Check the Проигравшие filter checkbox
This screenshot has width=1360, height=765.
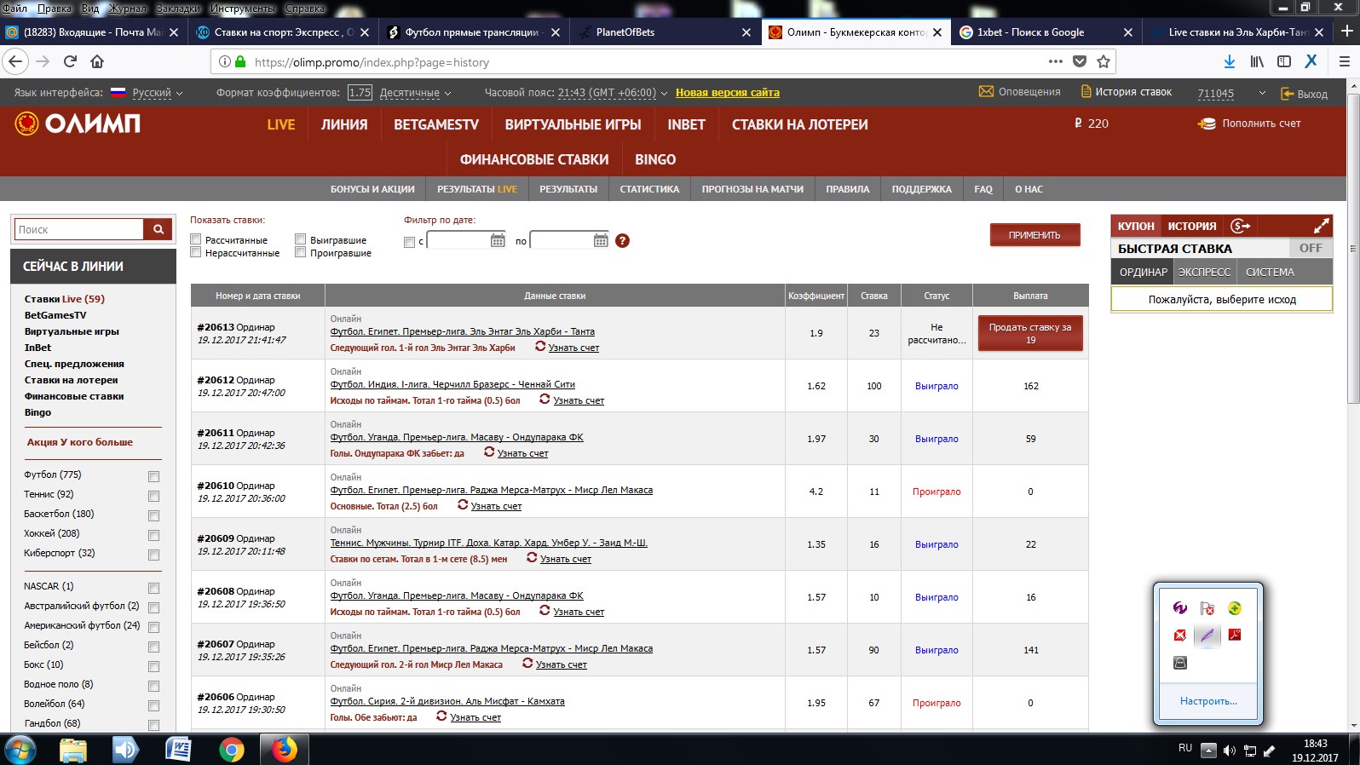[x=300, y=252]
